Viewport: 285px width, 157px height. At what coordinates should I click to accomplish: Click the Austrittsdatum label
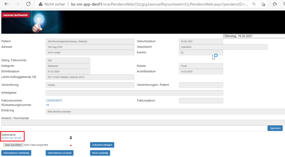pos(146,71)
